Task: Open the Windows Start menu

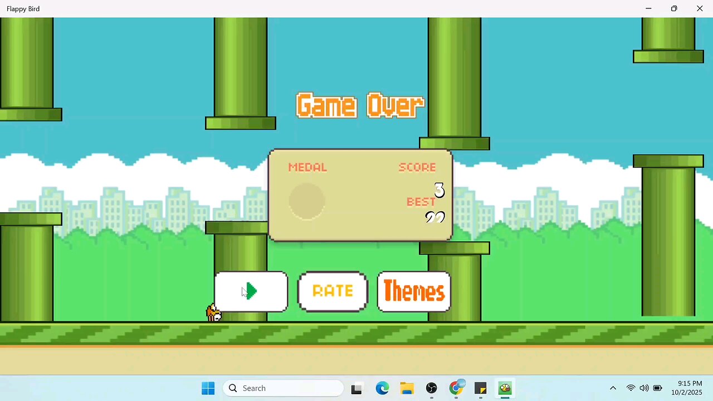Action: 208,388
